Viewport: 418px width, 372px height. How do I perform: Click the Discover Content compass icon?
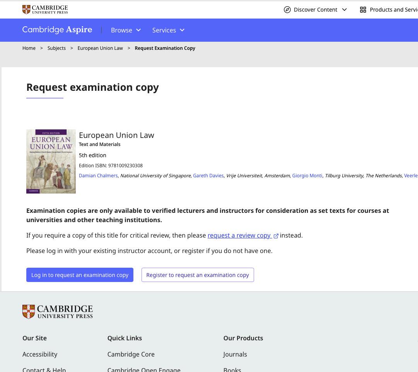(x=287, y=10)
